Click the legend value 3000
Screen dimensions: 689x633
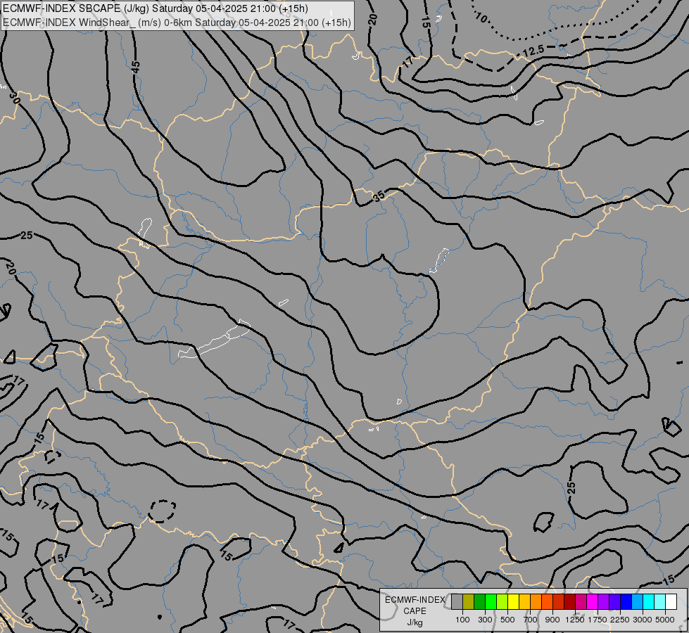point(643,620)
